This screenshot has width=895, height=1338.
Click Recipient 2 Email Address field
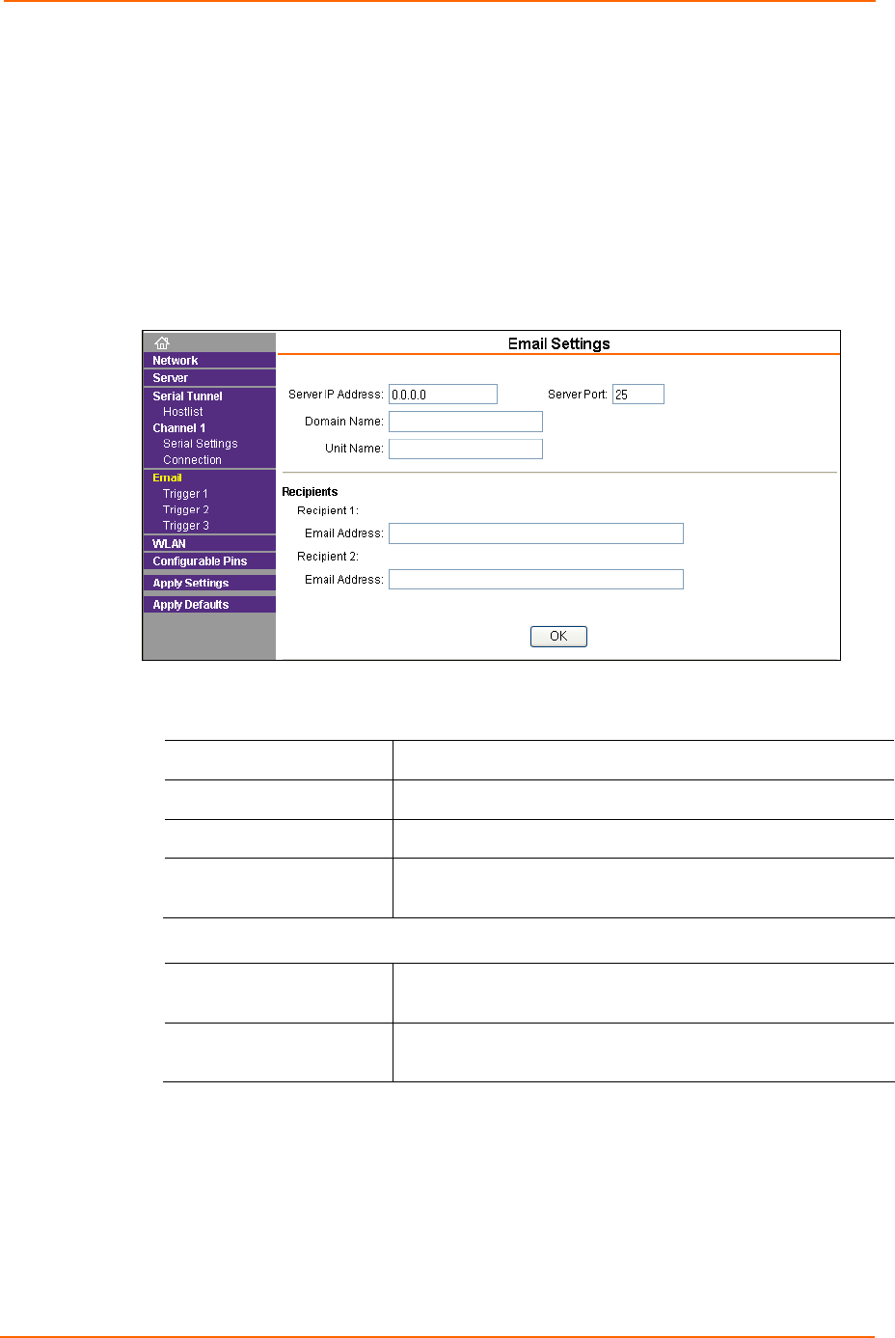pyautogui.click(x=536, y=580)
